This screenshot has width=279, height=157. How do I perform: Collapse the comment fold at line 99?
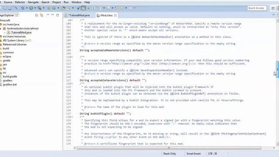tap(72, 20)
